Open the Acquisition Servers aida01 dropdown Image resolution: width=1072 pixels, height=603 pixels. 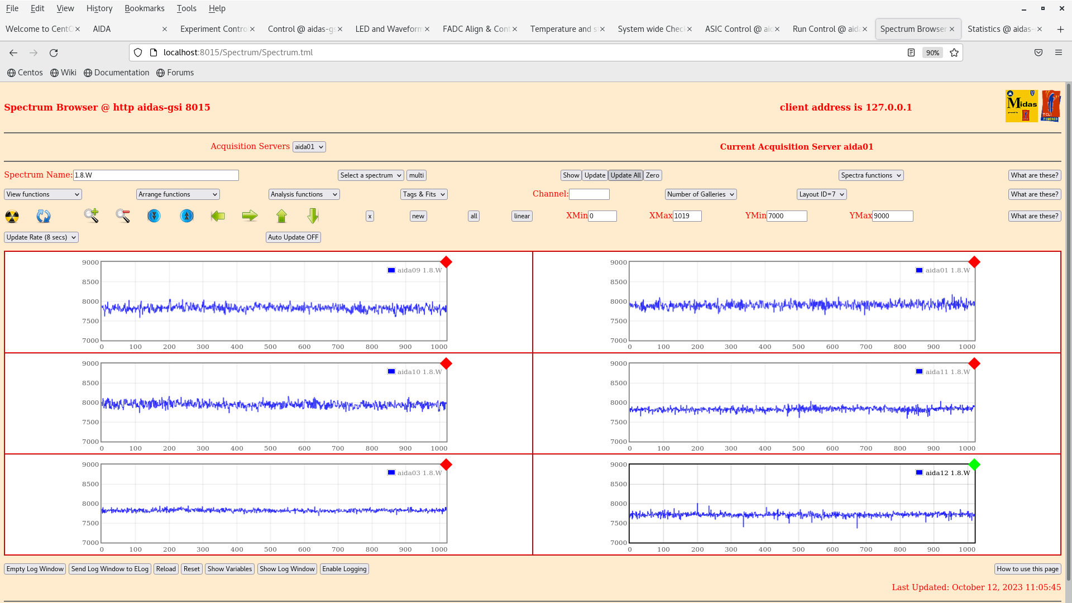[309, 147]
